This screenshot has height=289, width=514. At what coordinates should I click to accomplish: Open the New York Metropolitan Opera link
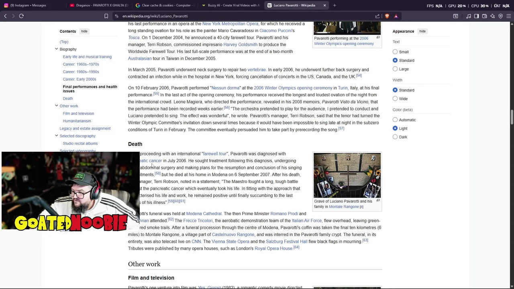click(230, 24)
